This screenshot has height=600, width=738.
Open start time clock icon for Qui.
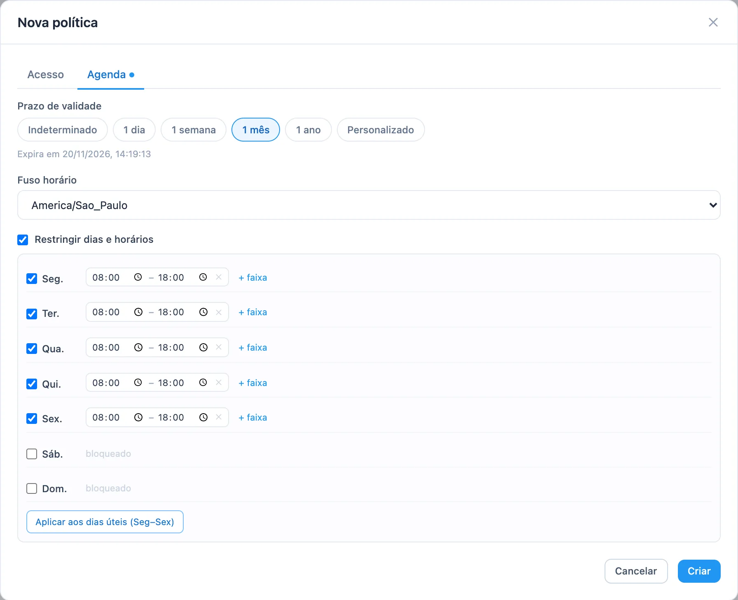pyautogui.click(x=138, y=383)
